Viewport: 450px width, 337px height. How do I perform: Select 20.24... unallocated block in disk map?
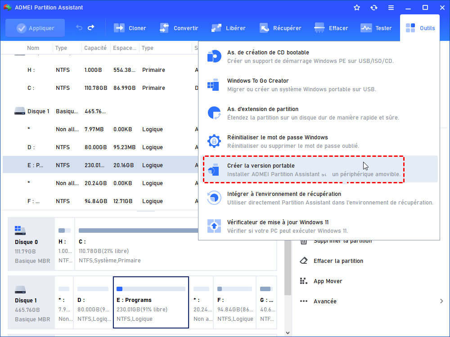point(202,302)
